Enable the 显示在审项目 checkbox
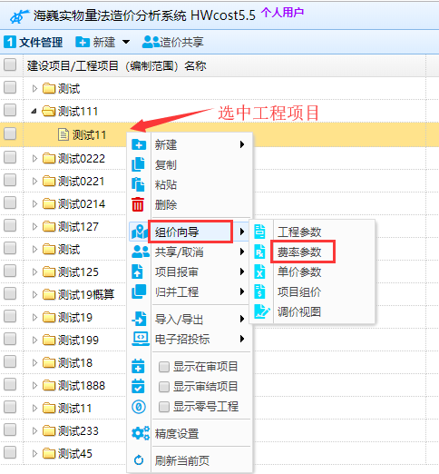The image size is (439, 474). (164, 367)
